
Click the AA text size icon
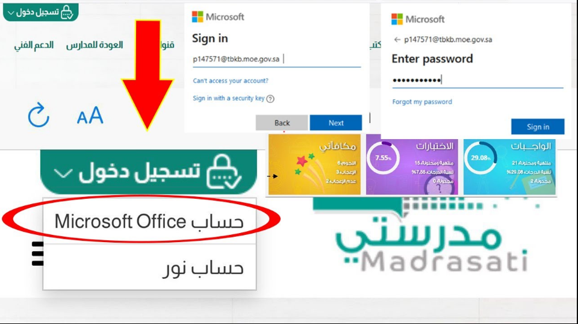(90, 116)
